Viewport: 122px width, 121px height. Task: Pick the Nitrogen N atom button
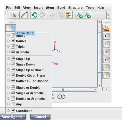pos(106,52)
